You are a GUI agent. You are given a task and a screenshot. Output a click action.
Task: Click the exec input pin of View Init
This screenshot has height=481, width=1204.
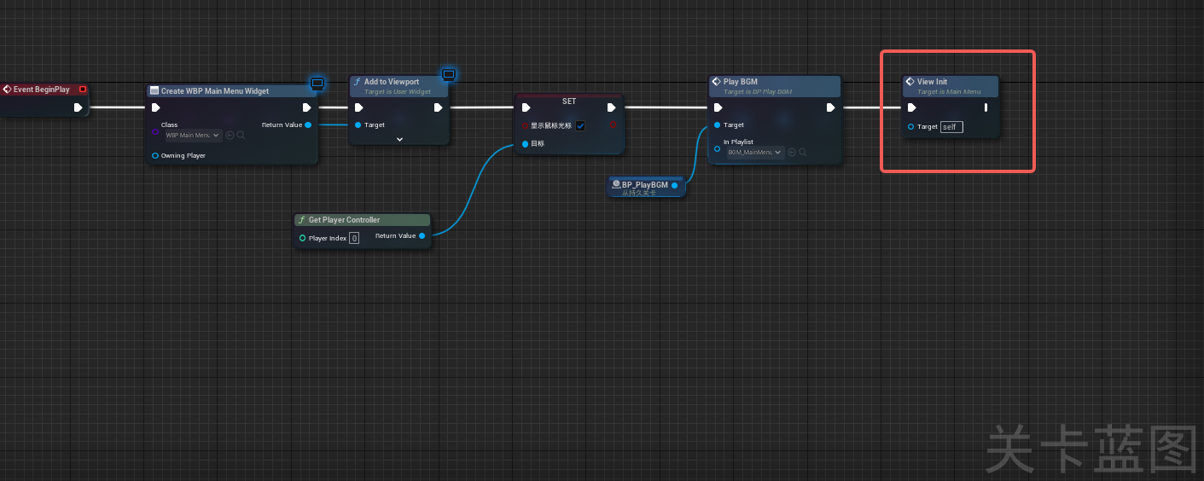[x=911, y=107]
